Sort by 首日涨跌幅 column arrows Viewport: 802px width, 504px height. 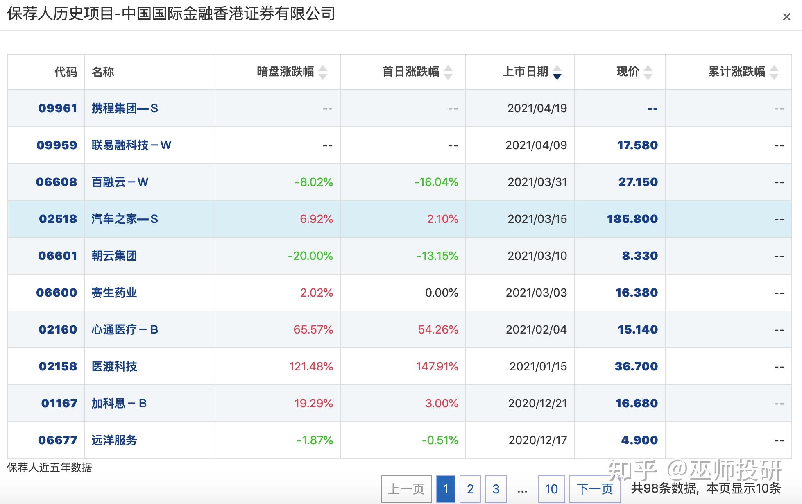448,73
